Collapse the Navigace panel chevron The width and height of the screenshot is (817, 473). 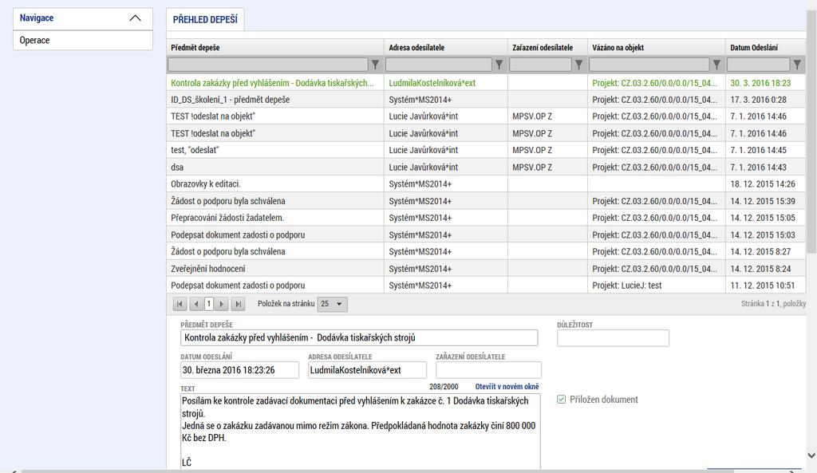click(x=135, y=18)
